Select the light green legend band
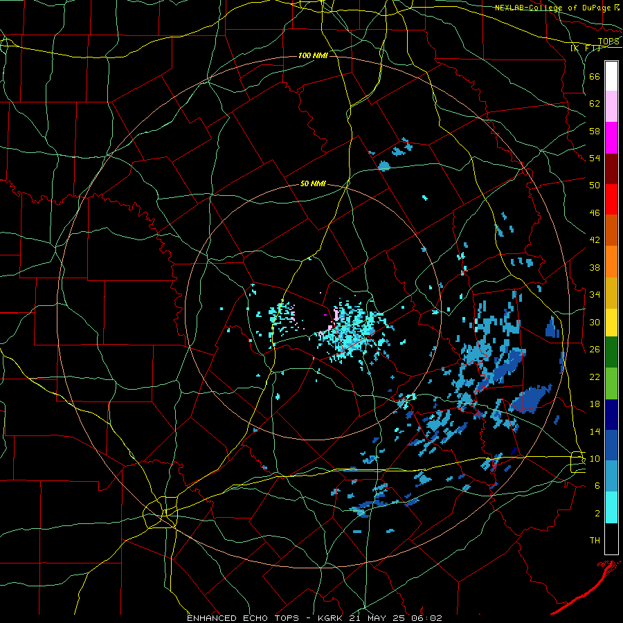Image resolution: width=623 pixels, height=623 pixels. coord(611,383)
